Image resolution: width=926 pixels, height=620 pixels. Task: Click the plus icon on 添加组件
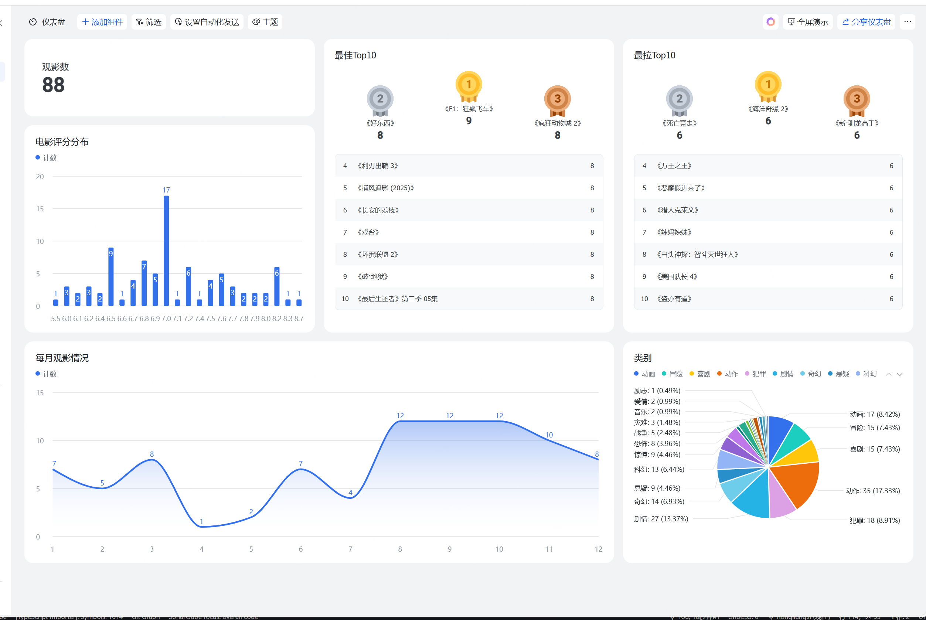coord(85,22)
